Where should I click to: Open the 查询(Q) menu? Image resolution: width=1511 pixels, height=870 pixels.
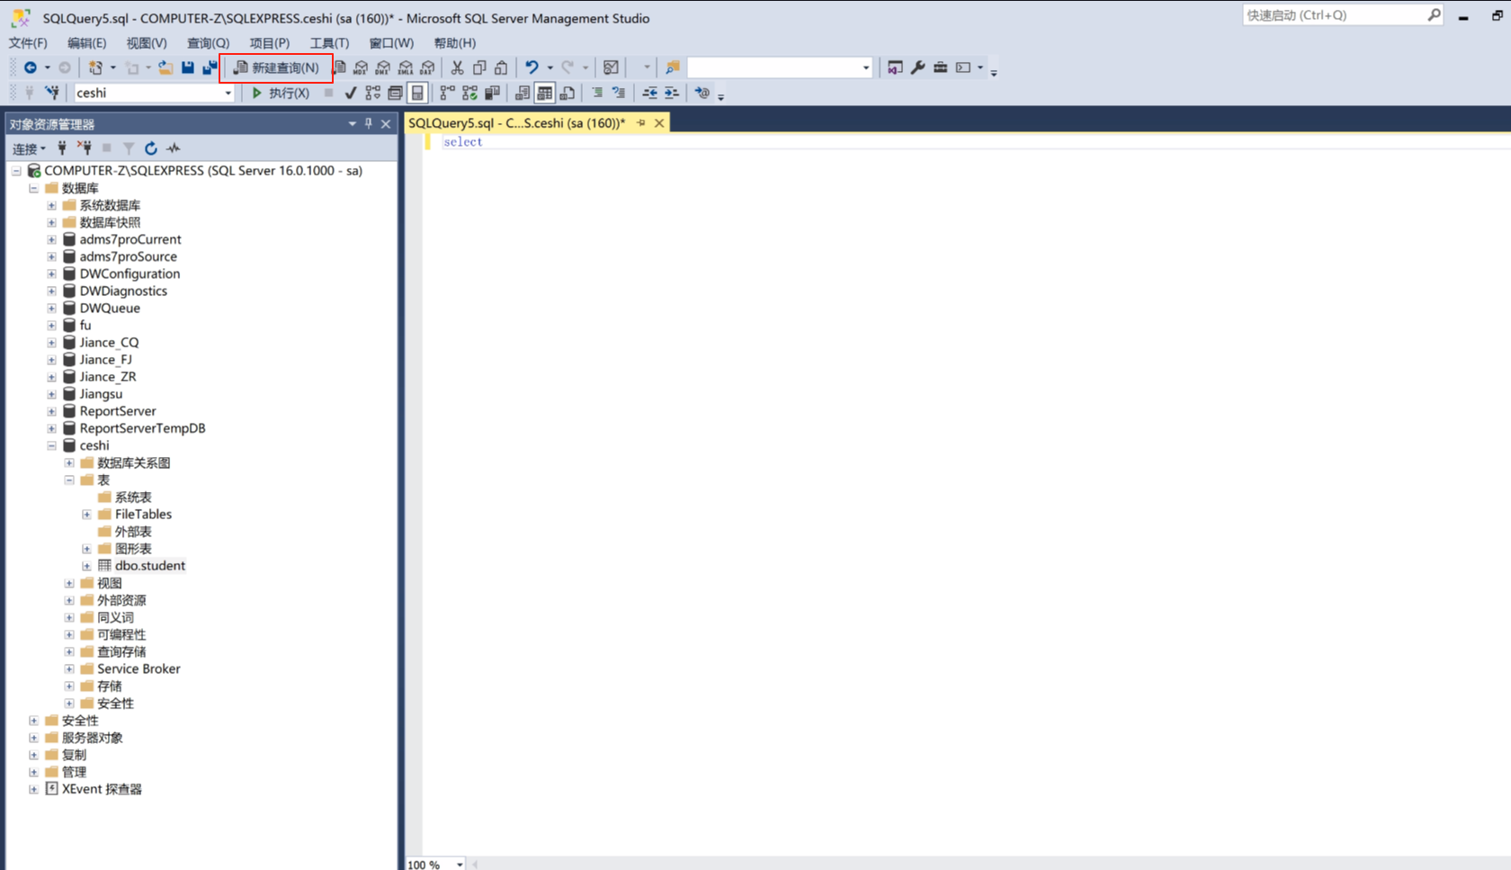pos(208,42)
